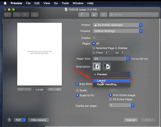The height and width of the screenshot is (127, 161).
Task: Open the Preview application menu
Action: coord(16,3)
